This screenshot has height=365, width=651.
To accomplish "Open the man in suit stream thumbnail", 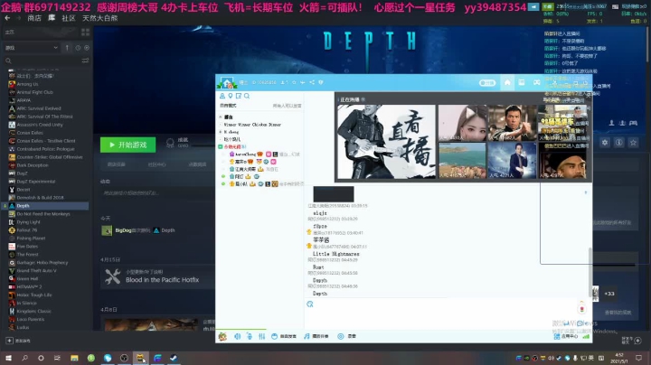I will [513, 161].
